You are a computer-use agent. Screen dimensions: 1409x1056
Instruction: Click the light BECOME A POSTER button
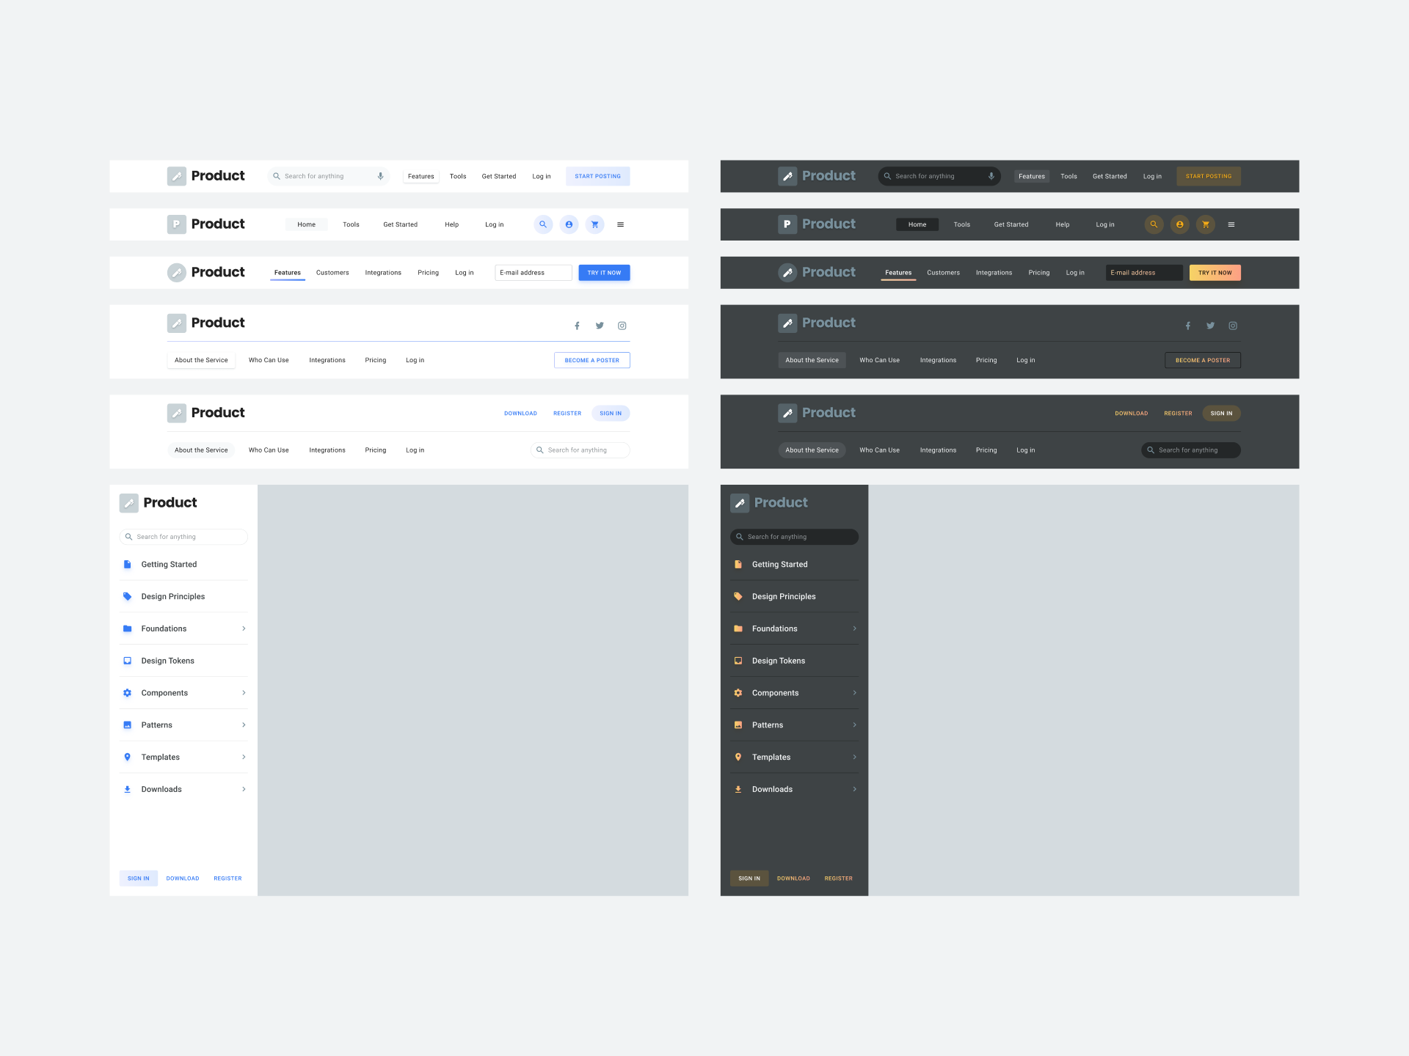tap(592, 360)
